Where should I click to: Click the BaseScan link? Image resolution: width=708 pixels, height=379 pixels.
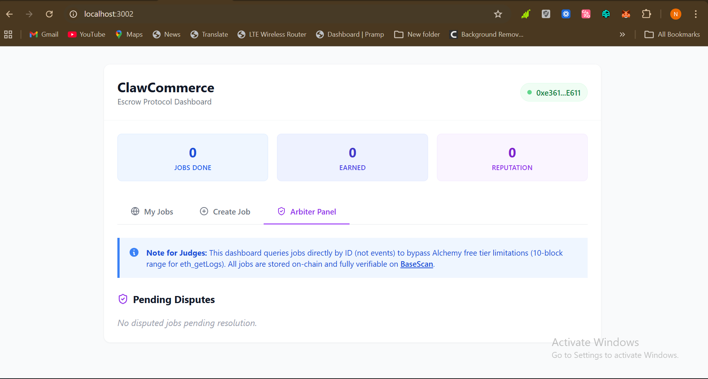tap(417, 264)
